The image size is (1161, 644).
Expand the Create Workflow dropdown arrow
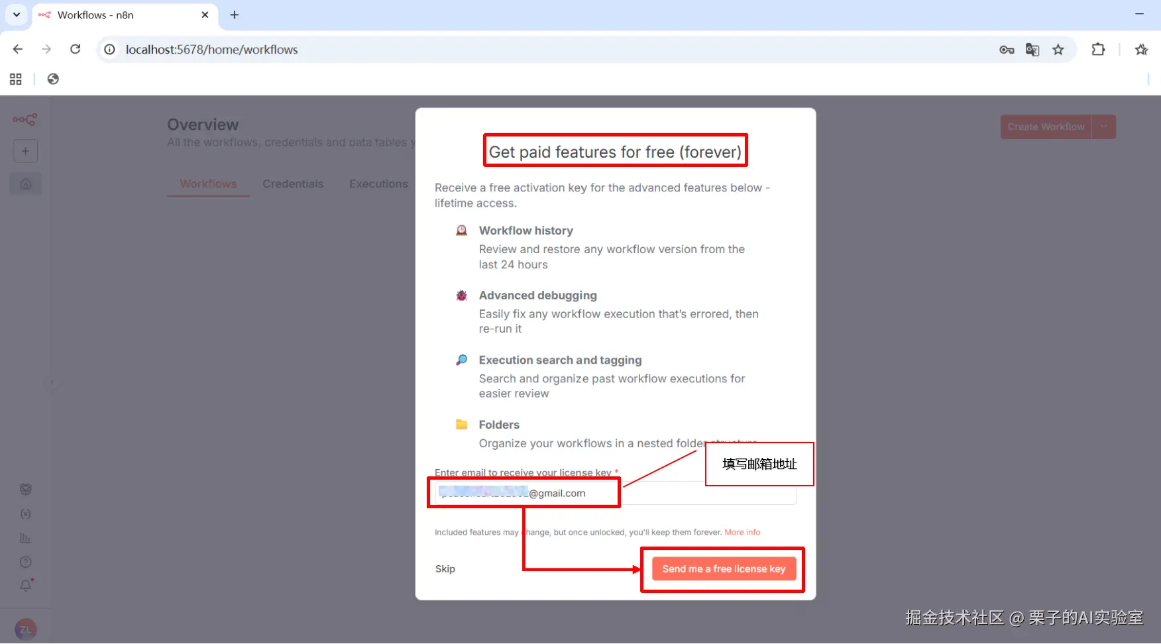click(x=1104, y=127)
